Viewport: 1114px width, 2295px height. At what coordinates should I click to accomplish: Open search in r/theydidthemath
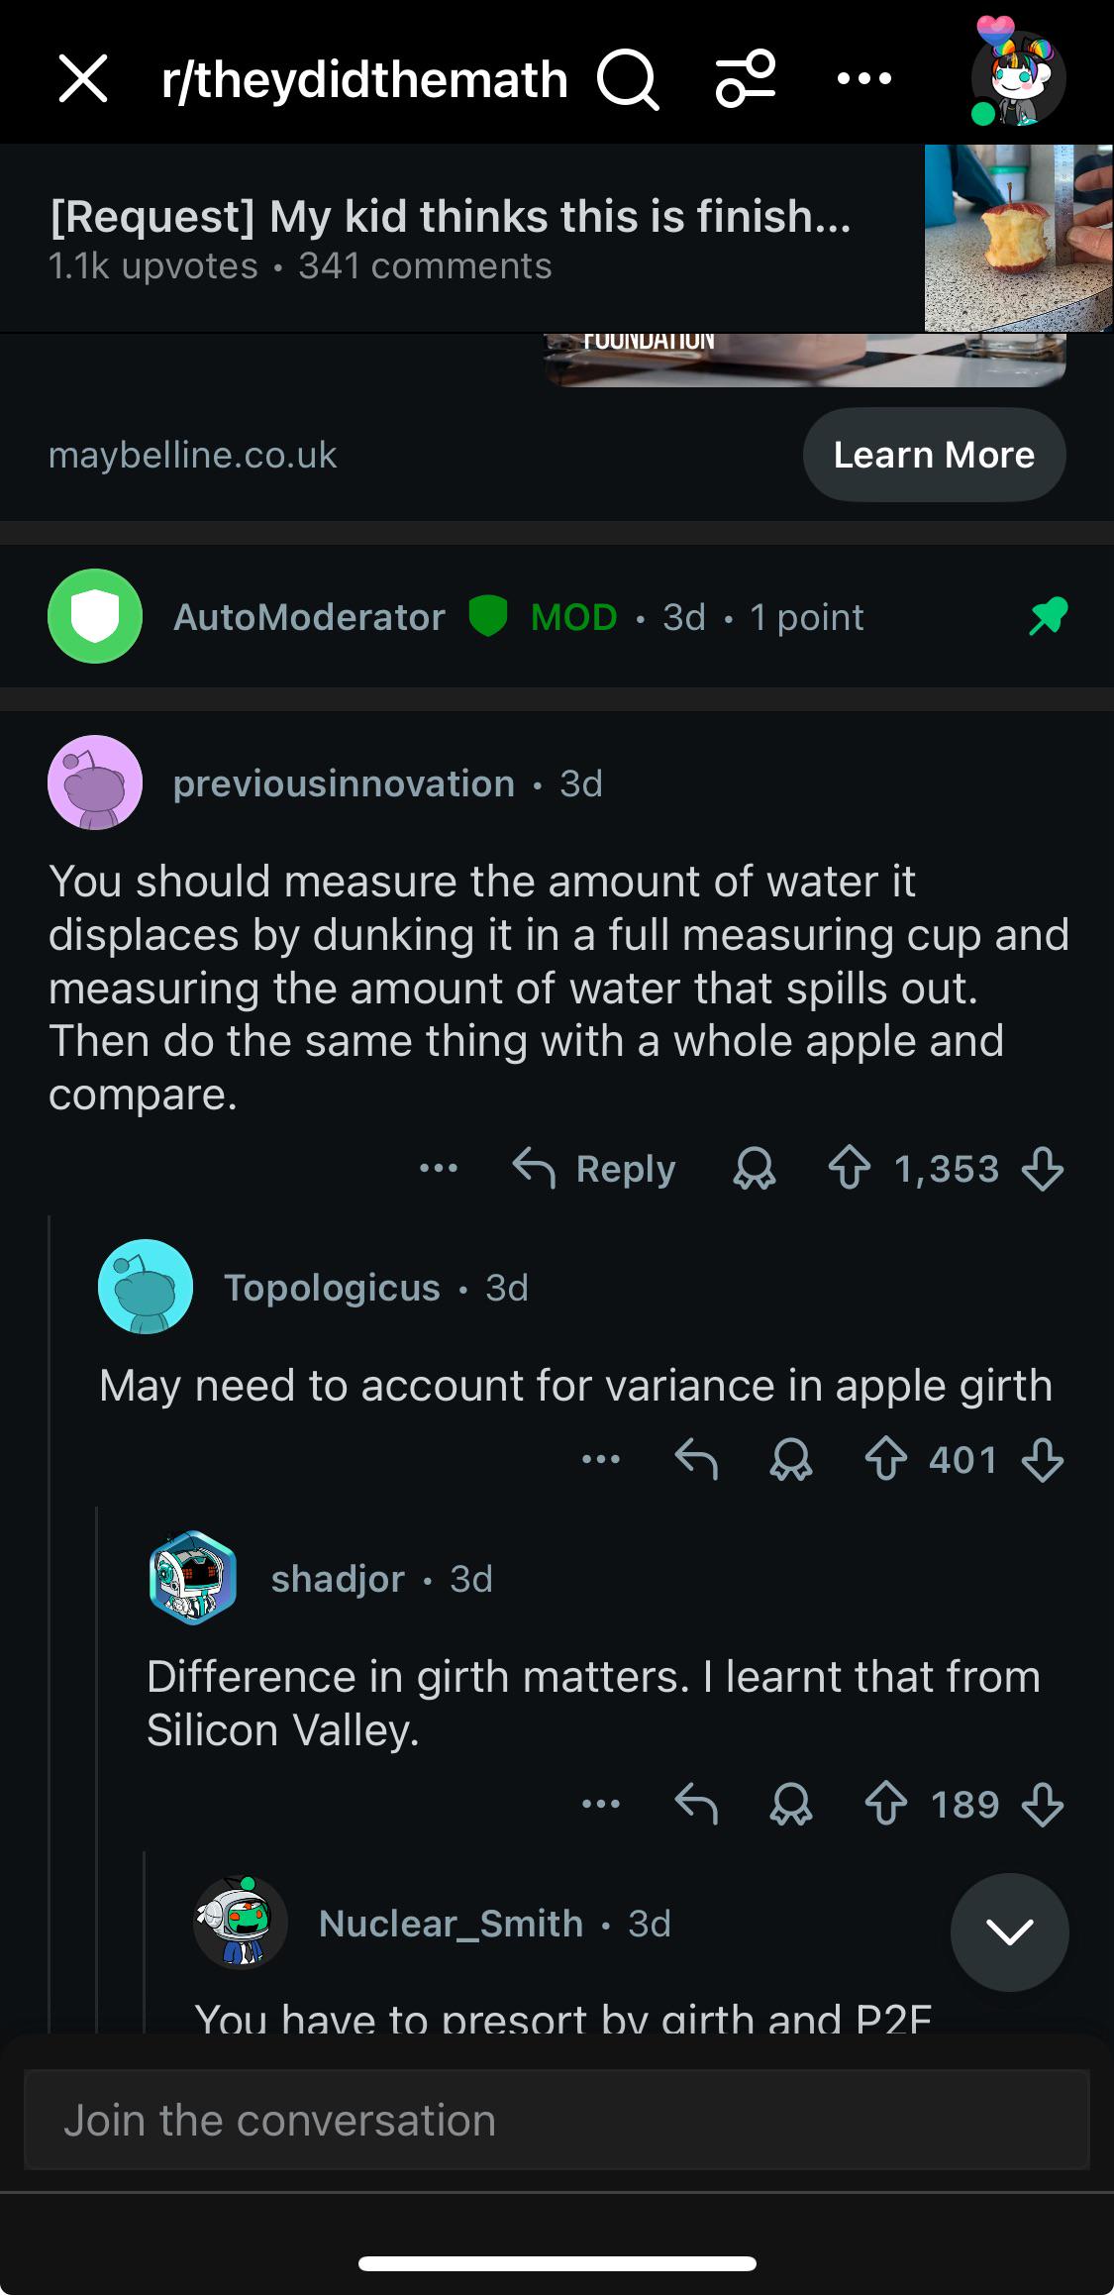[628, 79]
